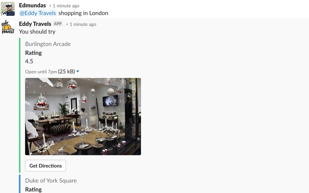Click the (25 kB) file size label
The image size is (309, 193).
point(67,72)
